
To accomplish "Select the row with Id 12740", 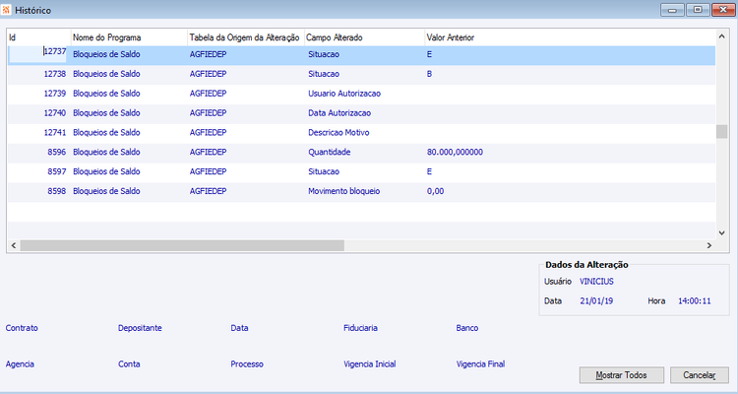I will click(x=361, y=113).
